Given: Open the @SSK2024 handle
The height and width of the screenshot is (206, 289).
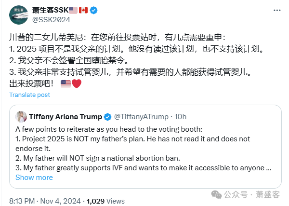Looking at the screenshot, I should tap(51, 20).
